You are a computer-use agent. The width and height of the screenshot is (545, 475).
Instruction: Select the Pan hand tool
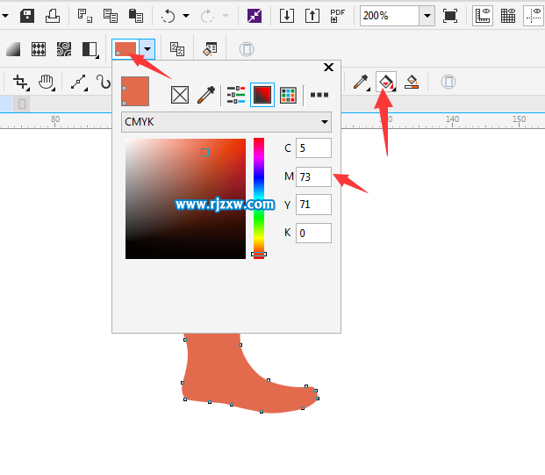coord(47,83)
